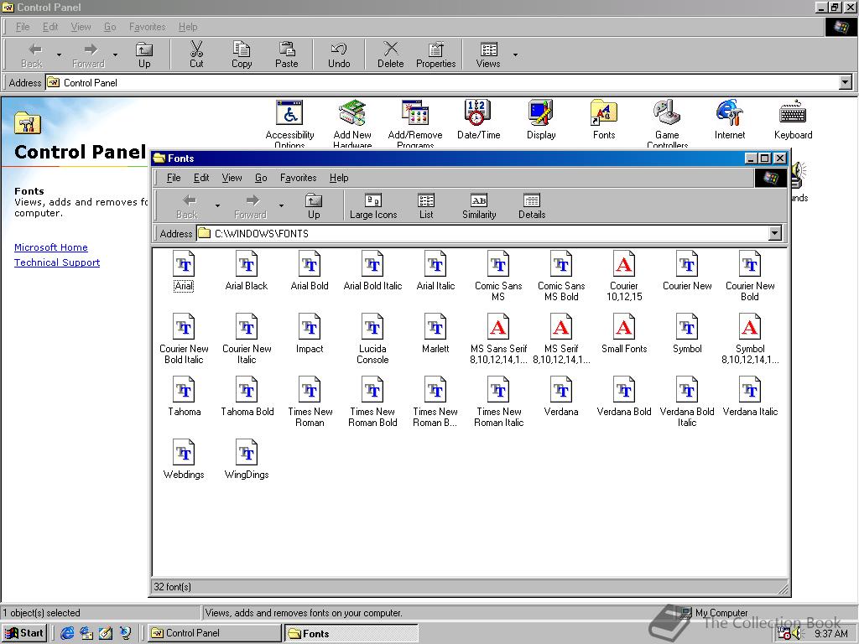Switch Fonts view to List
Viewport: 859px width, 644px height.
point(426,206)
